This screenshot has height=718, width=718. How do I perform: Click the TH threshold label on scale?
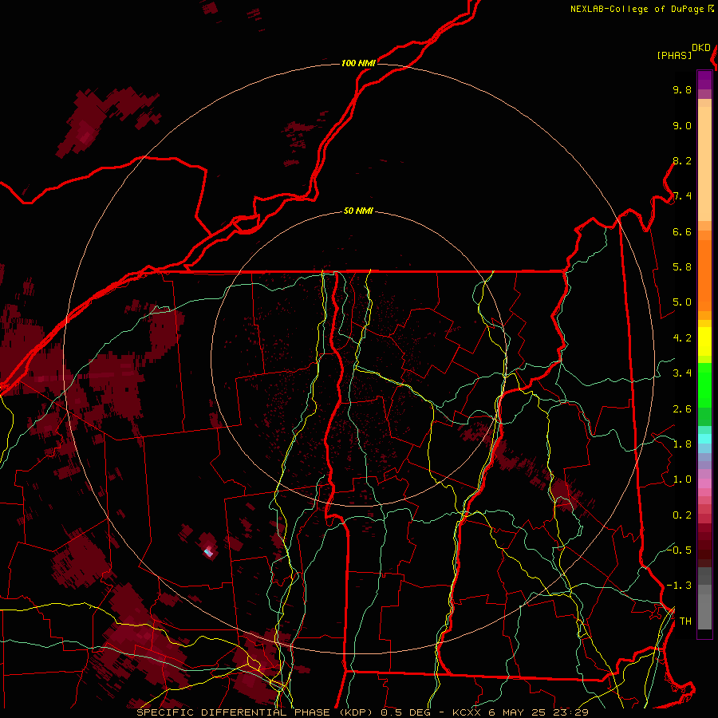coord(685,621)
